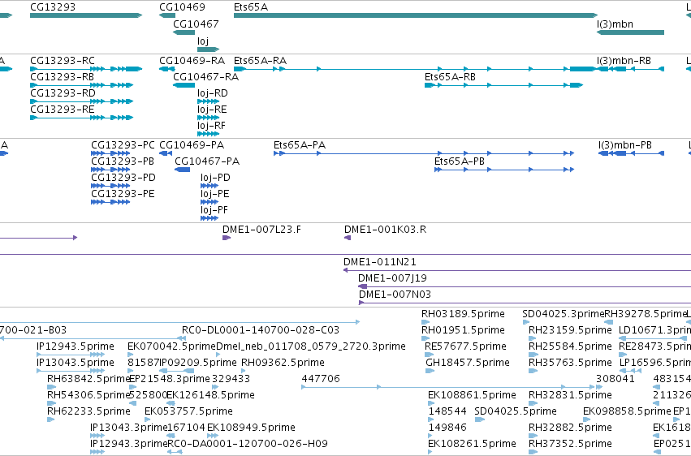
Task: Select transcript CG13293-RD
Action: [81, 101]
